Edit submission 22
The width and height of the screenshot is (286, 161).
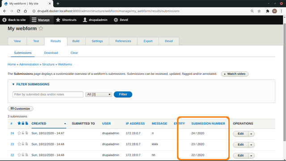[x=240, y=156]
